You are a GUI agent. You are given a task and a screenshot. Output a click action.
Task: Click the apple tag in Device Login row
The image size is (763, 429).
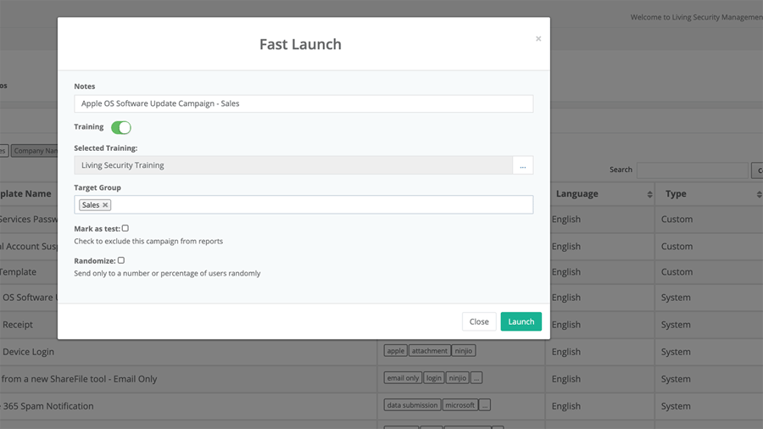(396, 351)
